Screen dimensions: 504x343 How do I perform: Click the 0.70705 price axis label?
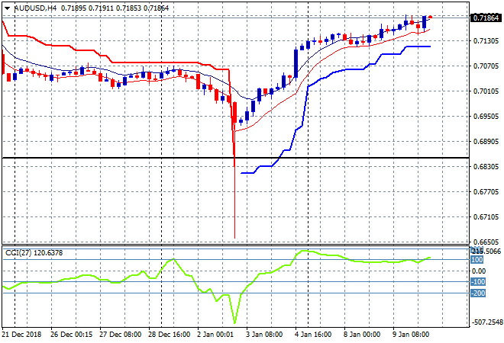click(x=486, y=66)
